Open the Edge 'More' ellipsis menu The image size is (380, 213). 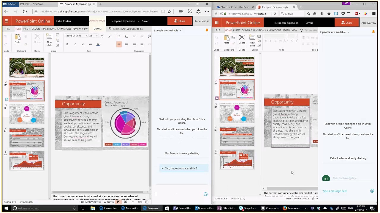[207, 12]
